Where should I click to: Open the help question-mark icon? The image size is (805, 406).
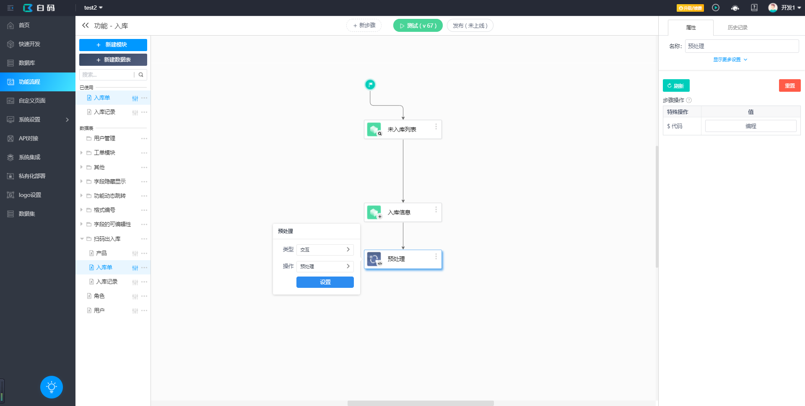click(x=754, y=8)
